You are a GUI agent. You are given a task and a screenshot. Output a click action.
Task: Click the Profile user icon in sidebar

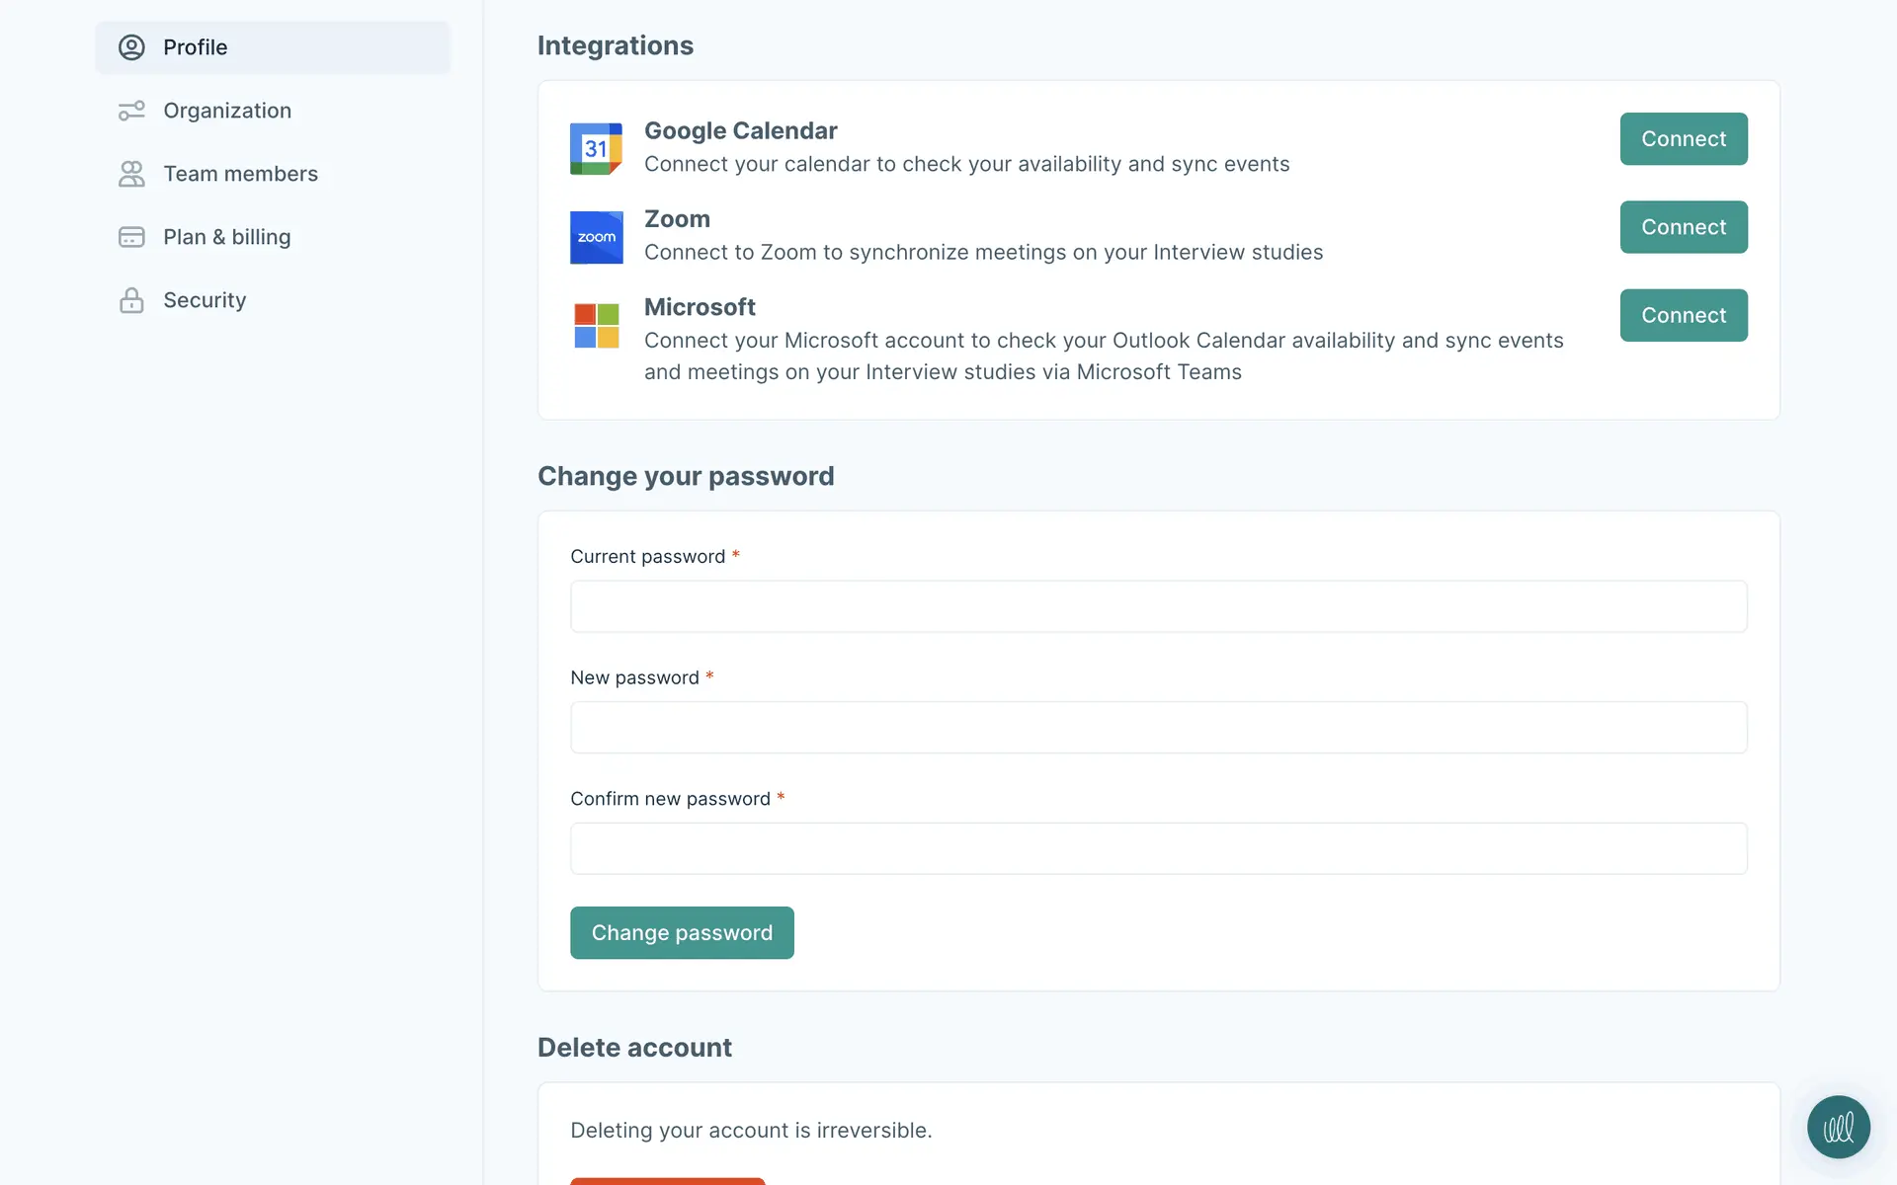(131, 47)
